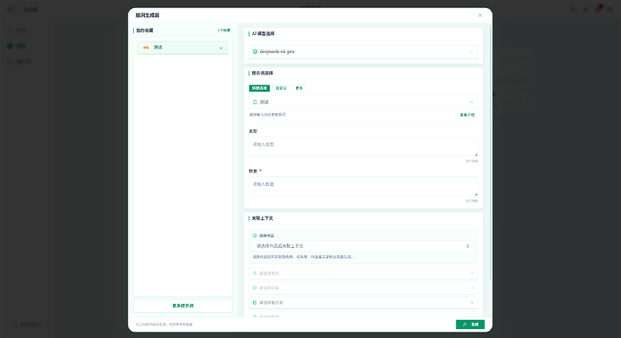Image resolution: width=621 pixels, height=338 pixels.
Task: Click the green 生成 button
Action: (x=470, y=325)
